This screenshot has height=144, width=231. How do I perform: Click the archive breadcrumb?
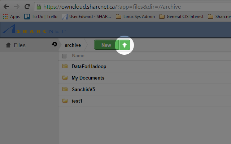click(x=73, y=45)
